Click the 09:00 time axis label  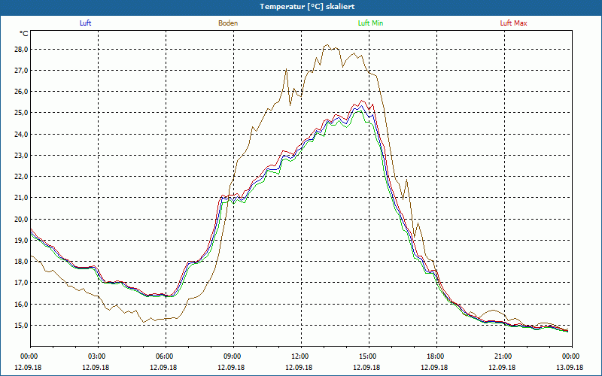coord(233,356)
